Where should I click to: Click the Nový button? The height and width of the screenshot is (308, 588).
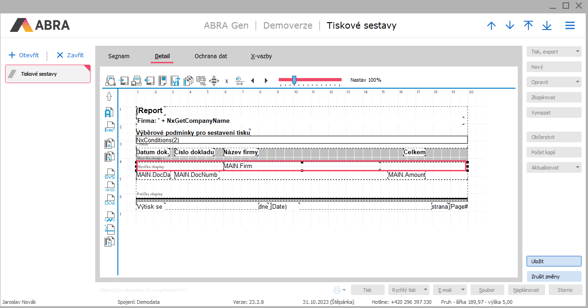tap(554, 67)
